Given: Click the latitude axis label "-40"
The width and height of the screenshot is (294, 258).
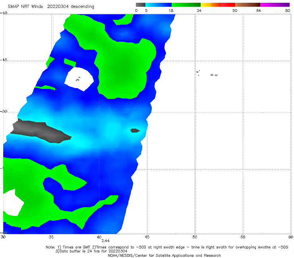Looking at the screenshot, I should 4,13.
